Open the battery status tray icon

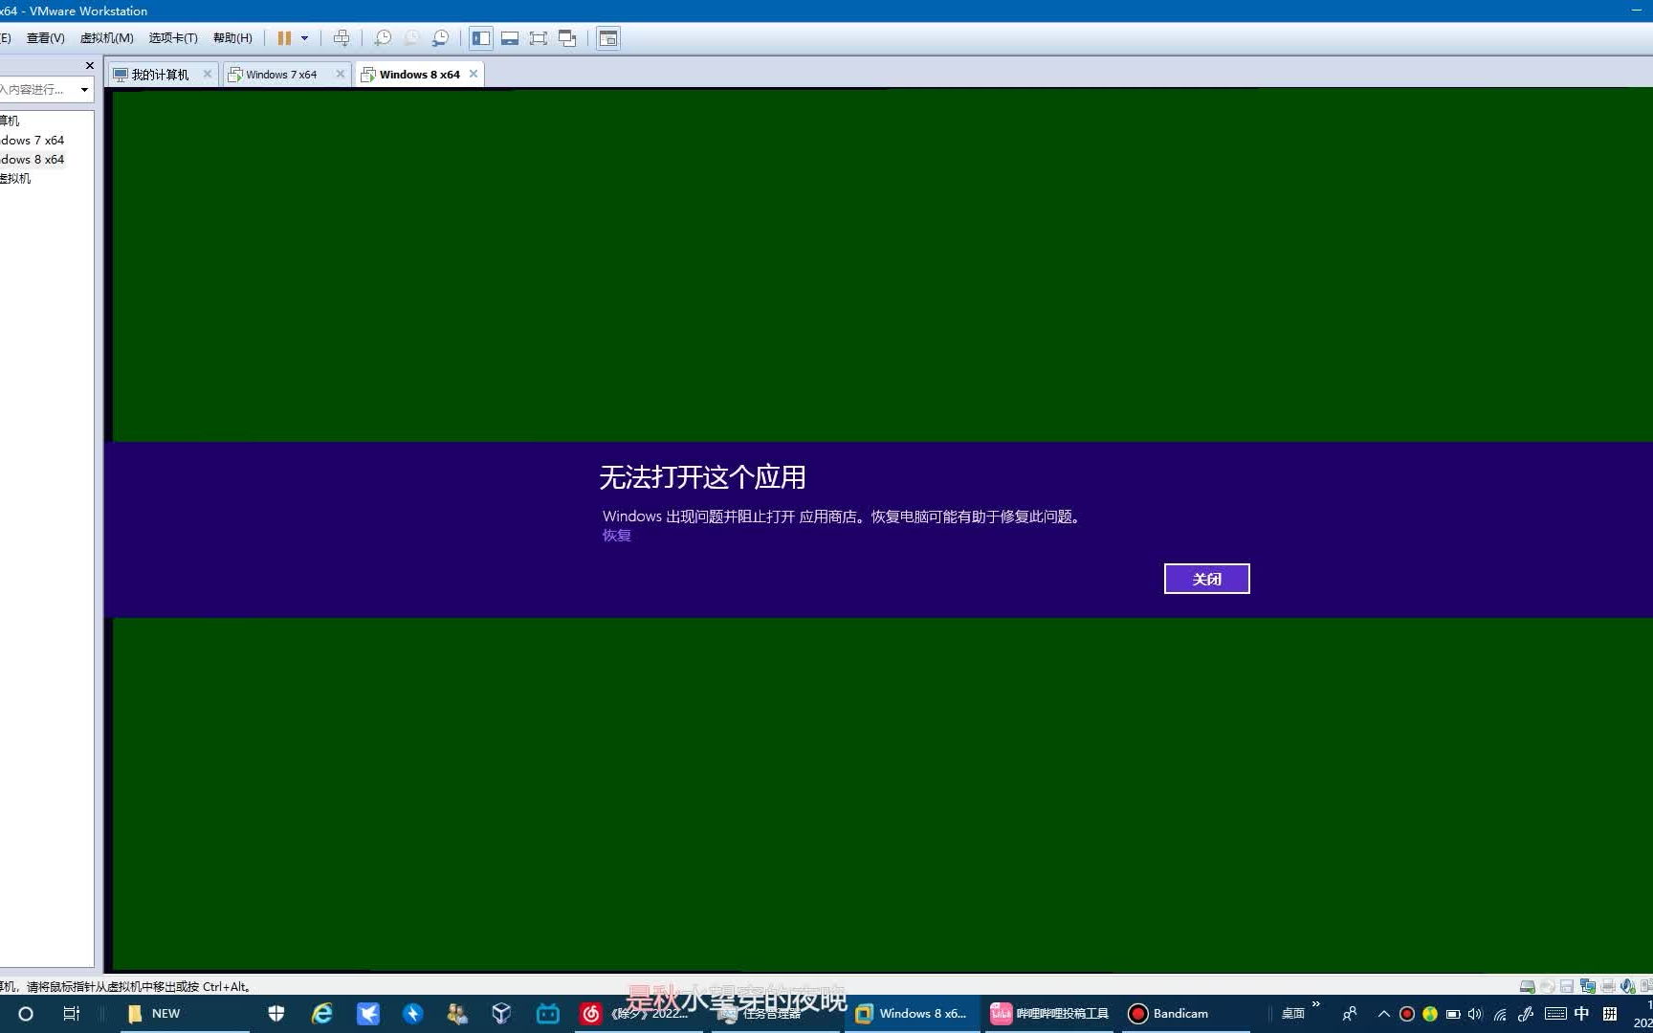[x=1453, y=1014]
